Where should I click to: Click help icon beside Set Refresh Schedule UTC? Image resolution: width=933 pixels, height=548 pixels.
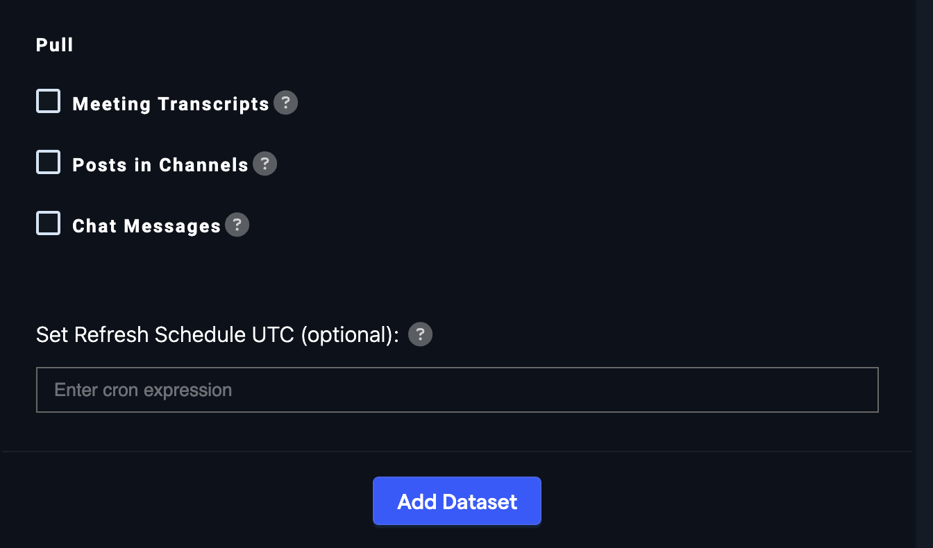pos(420,335)
